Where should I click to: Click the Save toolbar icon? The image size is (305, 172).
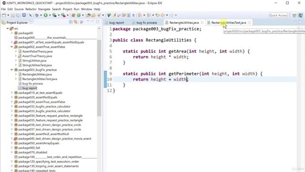(x=13, y=15)
